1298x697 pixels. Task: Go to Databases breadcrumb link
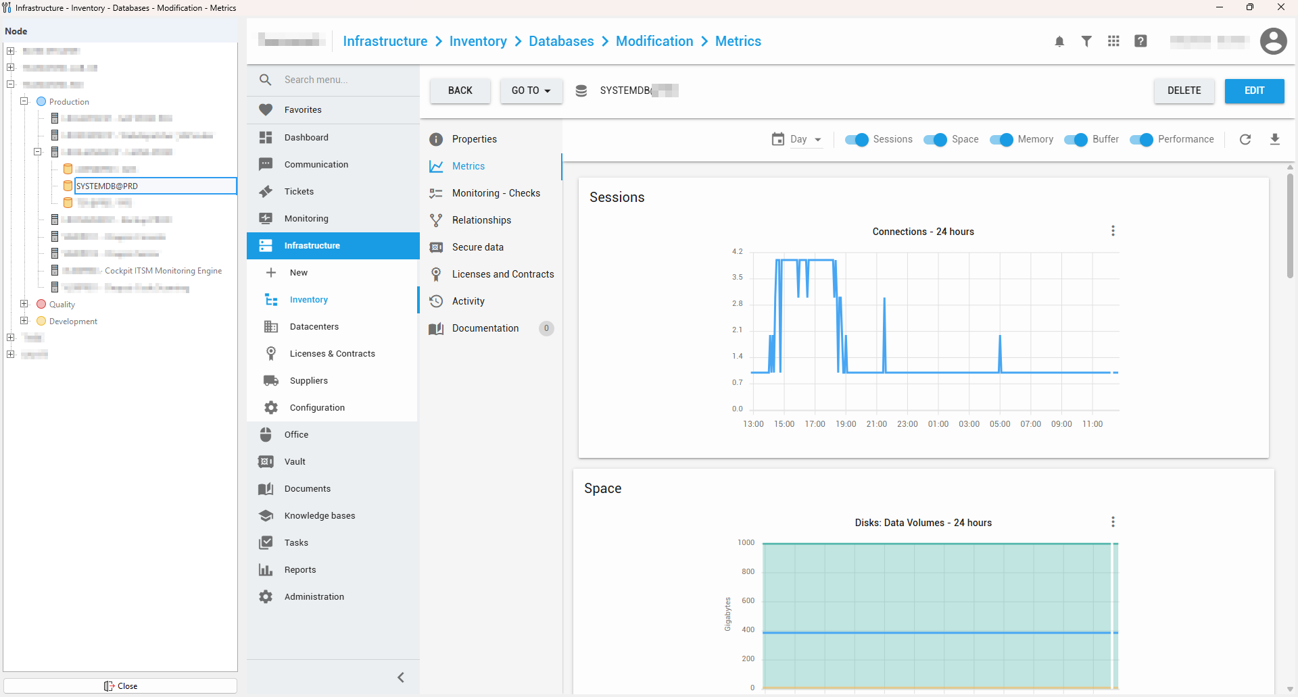tap(561, 41)
